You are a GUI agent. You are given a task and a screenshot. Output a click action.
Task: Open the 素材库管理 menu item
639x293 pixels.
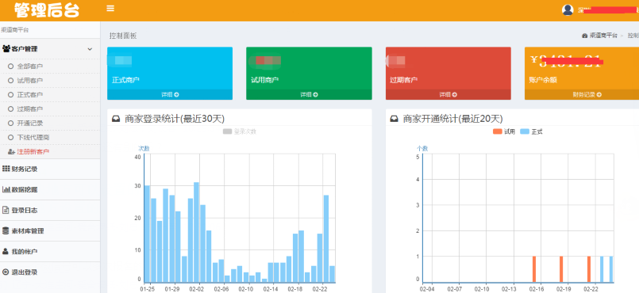point(28,231)
